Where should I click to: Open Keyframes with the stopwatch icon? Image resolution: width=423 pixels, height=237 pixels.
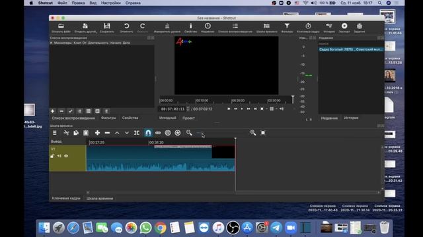click(308, 26)
